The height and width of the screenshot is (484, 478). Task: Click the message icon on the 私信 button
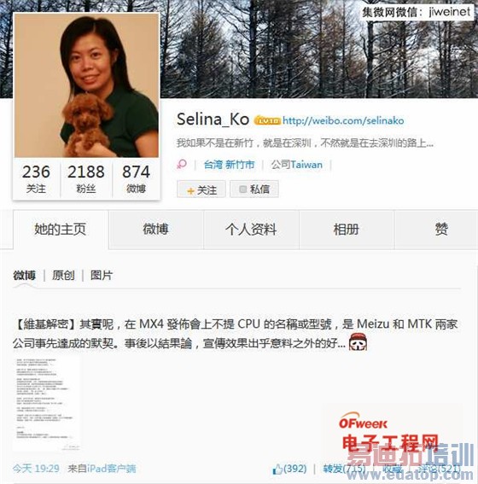243,189
